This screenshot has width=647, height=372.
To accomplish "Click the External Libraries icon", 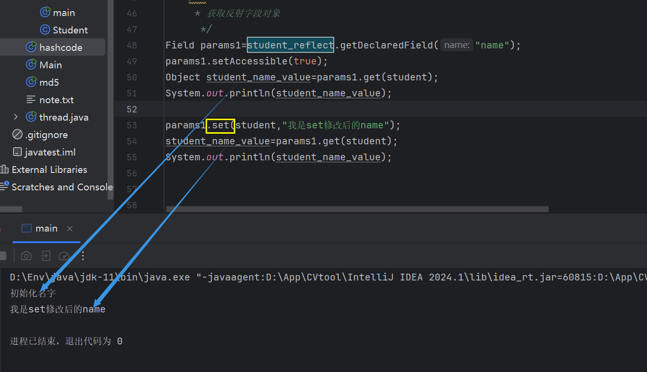I will point(4,170).
